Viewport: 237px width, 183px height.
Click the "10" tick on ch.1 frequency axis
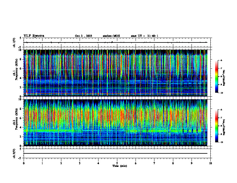(20, 50)
